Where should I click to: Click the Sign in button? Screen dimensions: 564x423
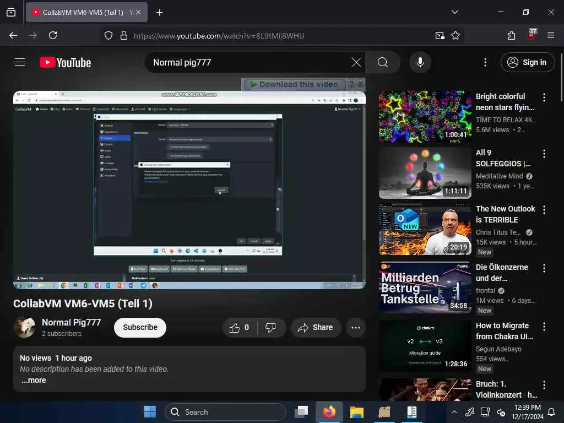click(527, 62)
